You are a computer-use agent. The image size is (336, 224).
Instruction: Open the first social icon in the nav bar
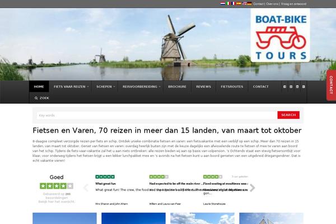click(x=284, y=87)
